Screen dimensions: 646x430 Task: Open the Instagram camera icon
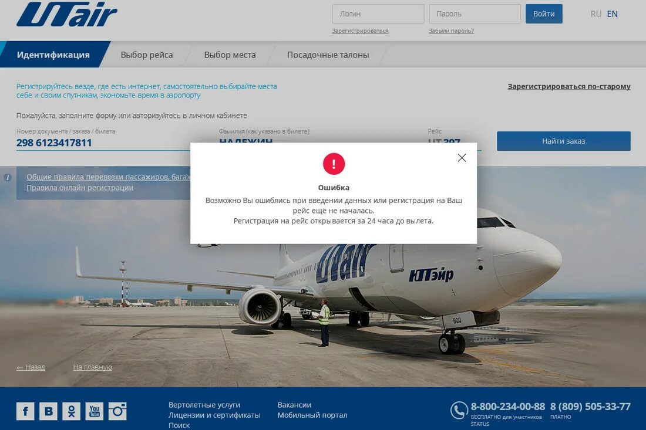point(117,411)
